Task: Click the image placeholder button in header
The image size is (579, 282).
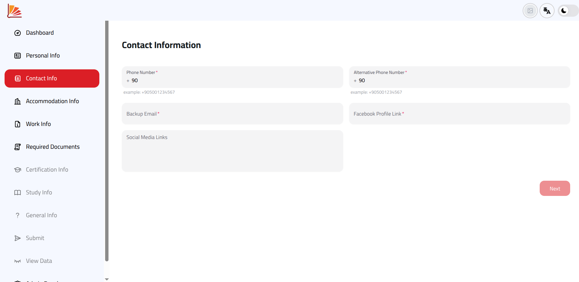Action: [x=530, y=11]
